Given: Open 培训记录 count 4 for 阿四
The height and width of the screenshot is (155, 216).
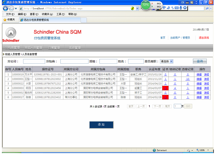Looking at the screenshot, I should [175, 88].
